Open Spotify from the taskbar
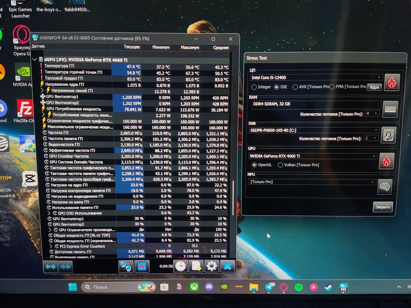This screenshot has height=308, width=411. (299, 287)
